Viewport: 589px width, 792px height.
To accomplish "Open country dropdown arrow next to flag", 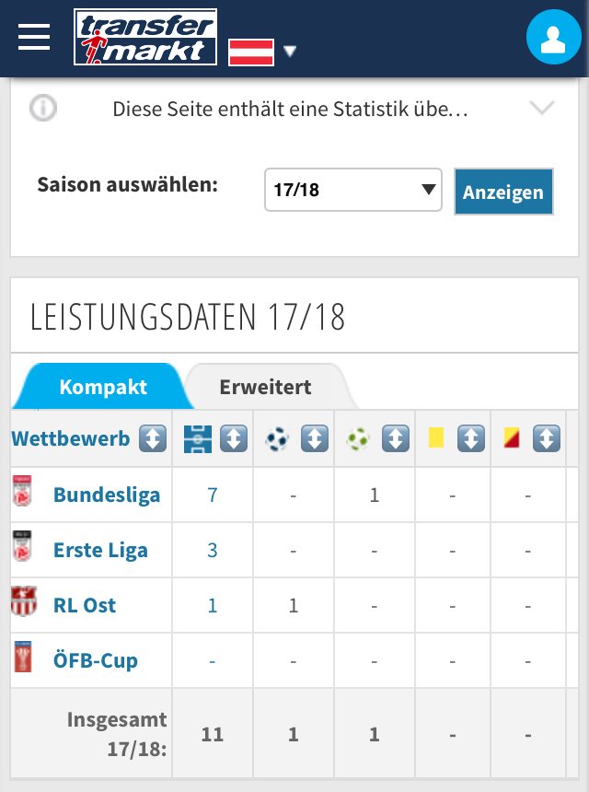I will pyautogui.click(x=290, y=51).
